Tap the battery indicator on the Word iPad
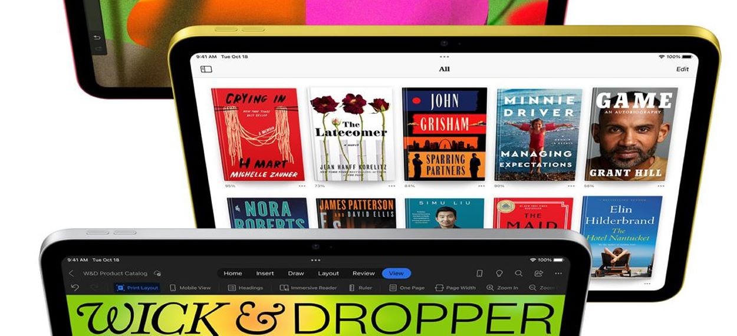The image size is (737, 336). pyautogui.click(x=558, y=260)
